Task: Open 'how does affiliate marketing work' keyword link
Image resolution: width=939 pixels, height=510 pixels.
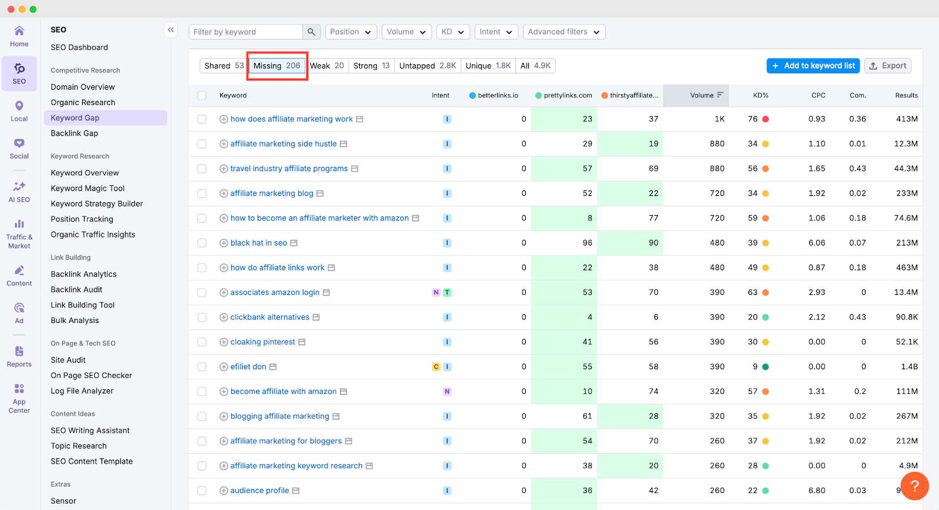Action: [x=291, y=119]
